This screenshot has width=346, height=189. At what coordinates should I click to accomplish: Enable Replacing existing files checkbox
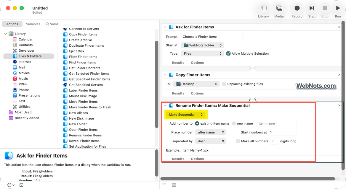click(224, 84)
